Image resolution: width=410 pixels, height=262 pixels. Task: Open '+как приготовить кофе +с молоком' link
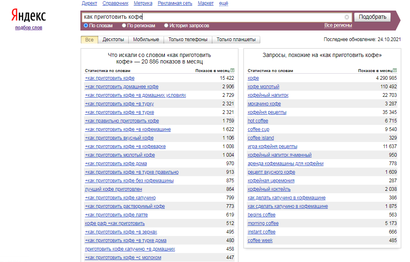click(123, 258)
